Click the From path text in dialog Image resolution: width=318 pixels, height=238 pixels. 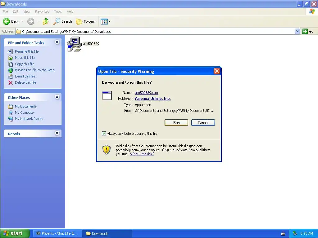[174, 111]
